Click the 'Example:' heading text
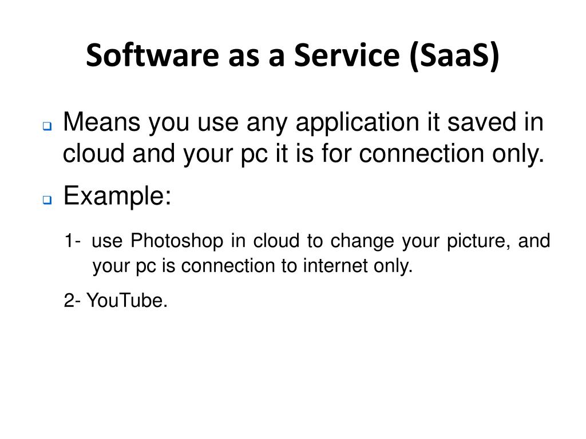The image size is (586, 439). [117, 195]
